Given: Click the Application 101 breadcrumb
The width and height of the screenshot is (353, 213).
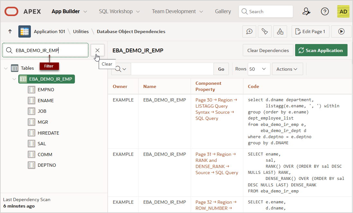Looking at the screenshot, I should pos(49,31).
